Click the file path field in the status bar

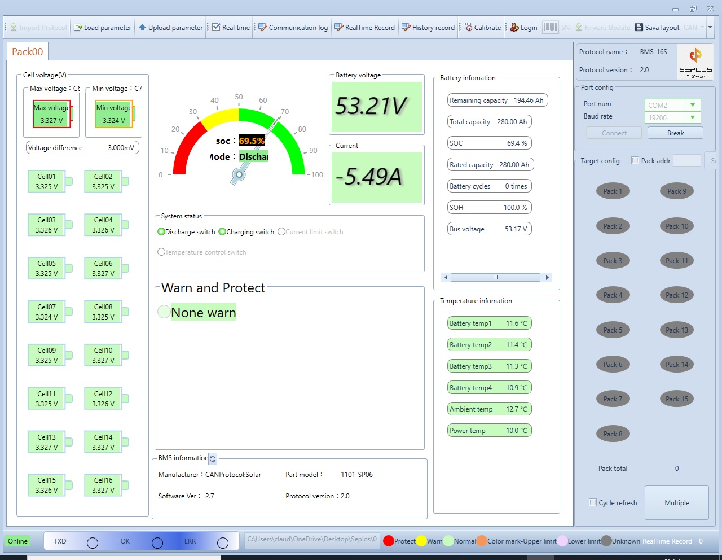coord(312,539)
